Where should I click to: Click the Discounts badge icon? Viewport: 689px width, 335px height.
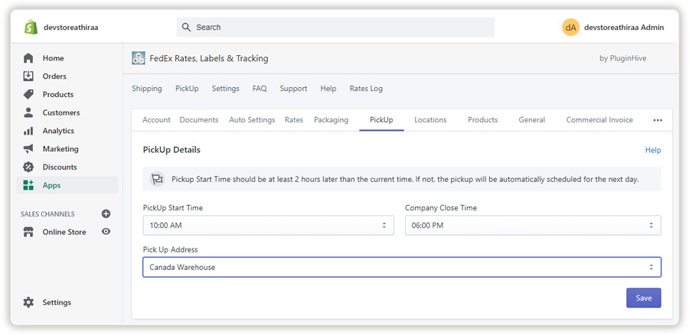point(28,167)
